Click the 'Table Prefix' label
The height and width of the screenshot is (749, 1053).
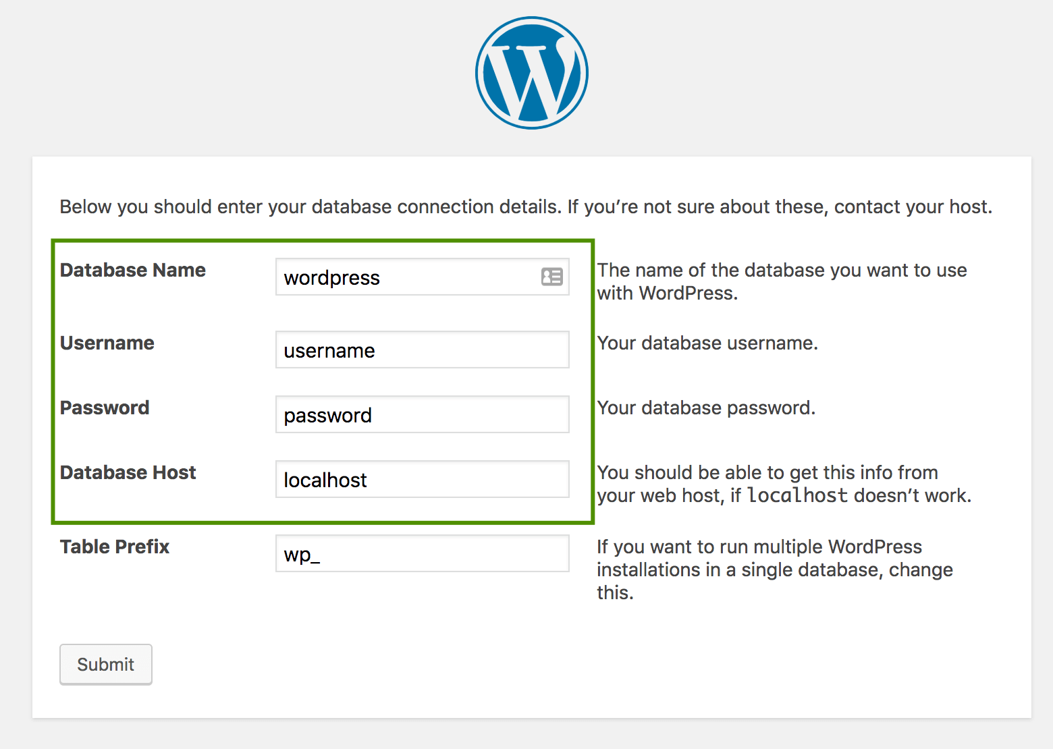point(115,547)
